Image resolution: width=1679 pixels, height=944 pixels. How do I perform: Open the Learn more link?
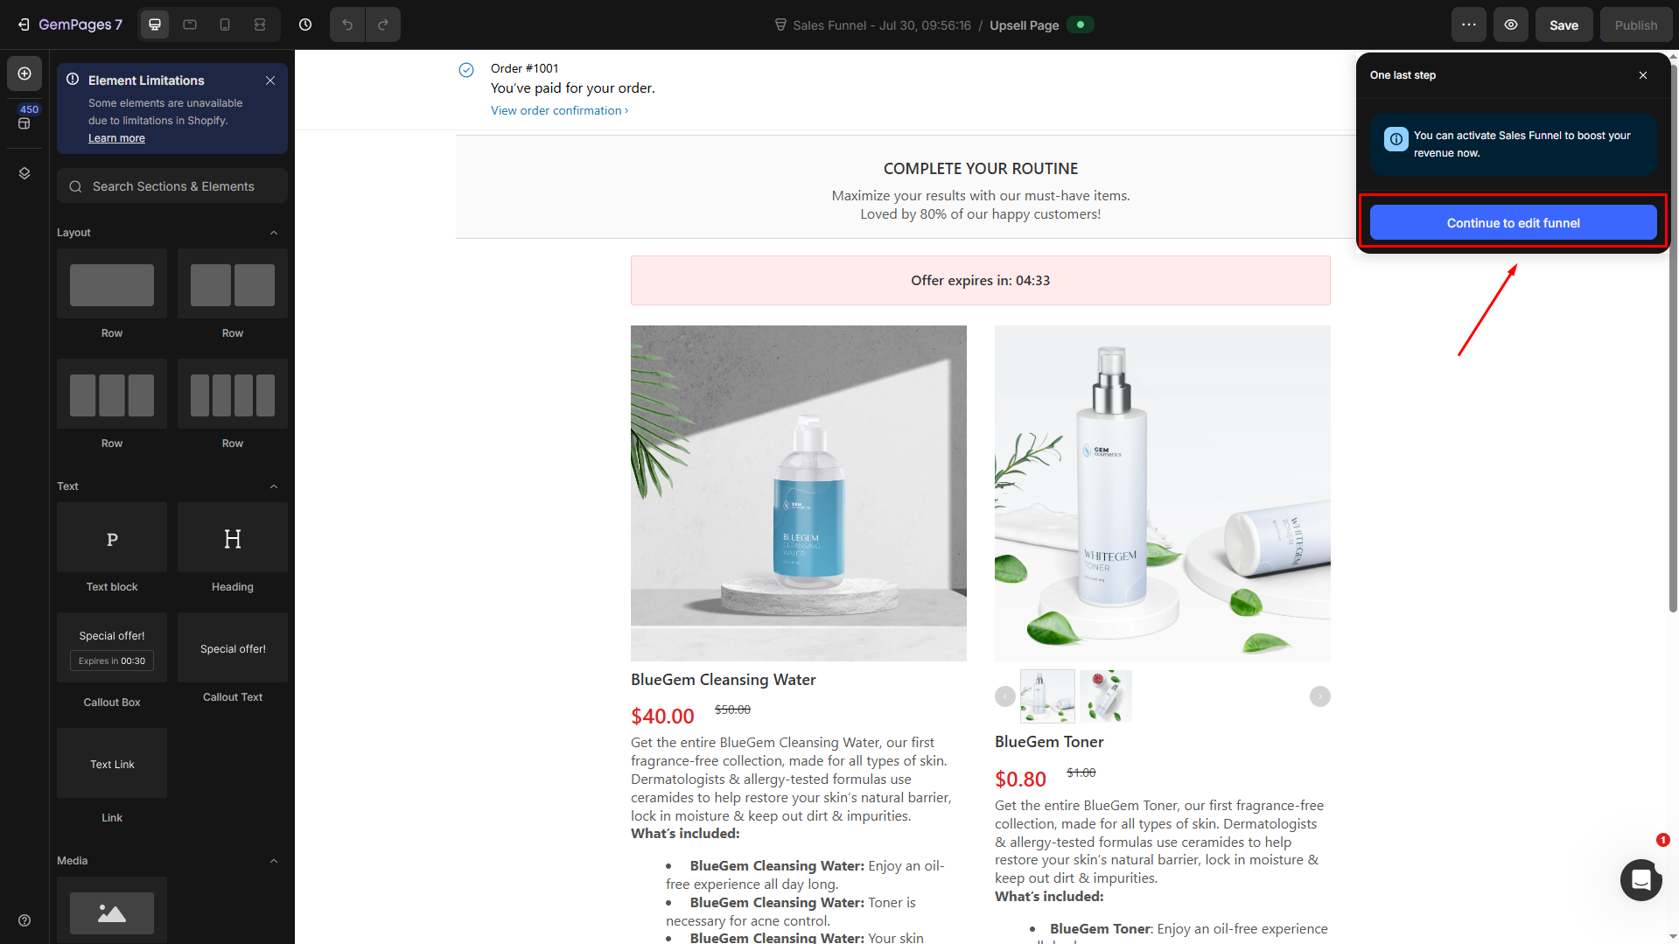click(116, 138)
